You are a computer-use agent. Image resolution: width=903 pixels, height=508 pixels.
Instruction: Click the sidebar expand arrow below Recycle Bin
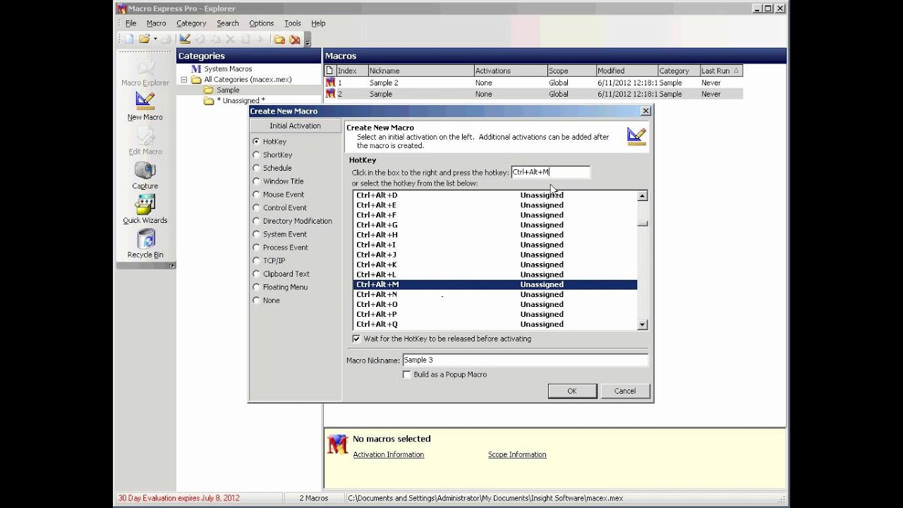point(171,266)
